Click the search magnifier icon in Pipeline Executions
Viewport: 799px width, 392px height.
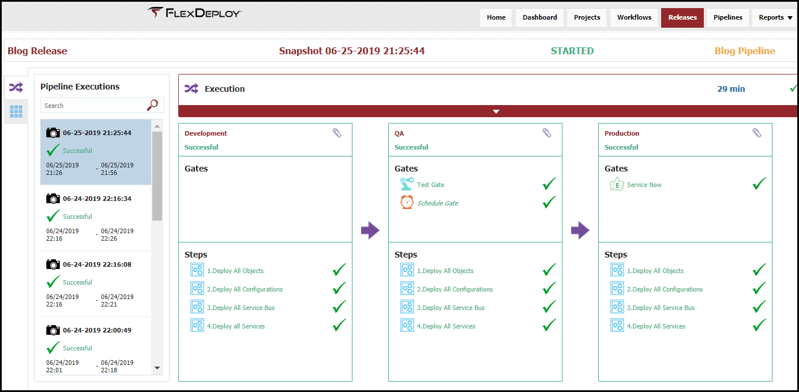(153, 105)
